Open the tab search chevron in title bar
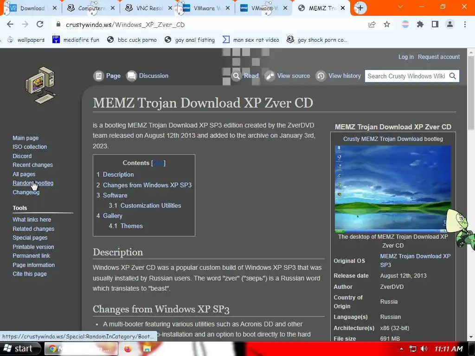 [400, 6]
